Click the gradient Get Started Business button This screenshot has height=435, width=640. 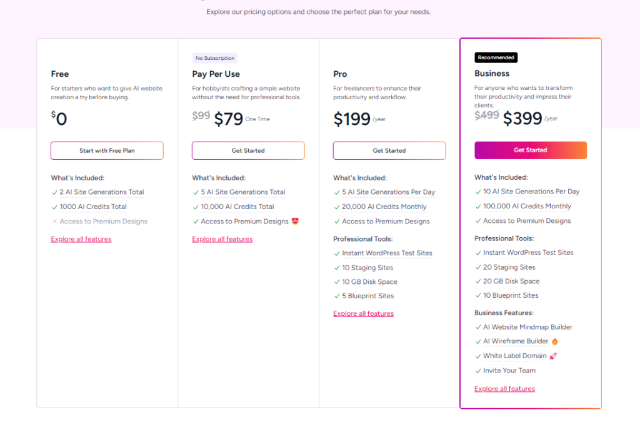click(531, 150)
